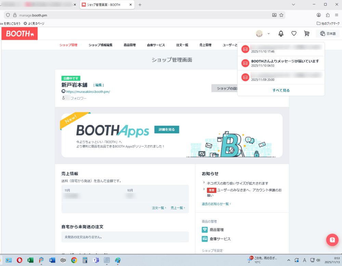Screen dimensions: 342x266
Task: Show hidden system tray icons
Action: [x=289, y=260]
